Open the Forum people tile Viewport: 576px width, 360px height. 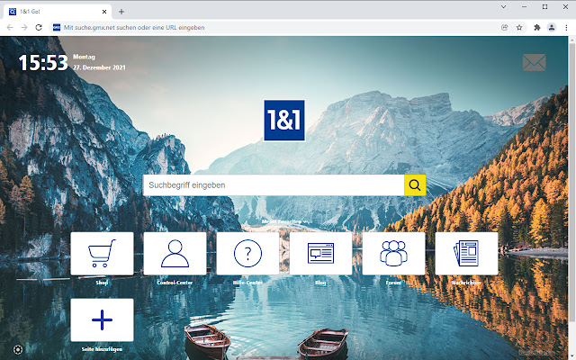point(393,254)
